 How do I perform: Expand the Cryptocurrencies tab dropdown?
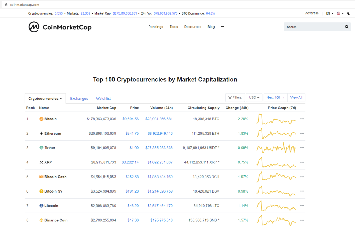coord(45,99)
